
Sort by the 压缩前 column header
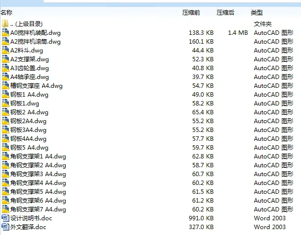191,13
